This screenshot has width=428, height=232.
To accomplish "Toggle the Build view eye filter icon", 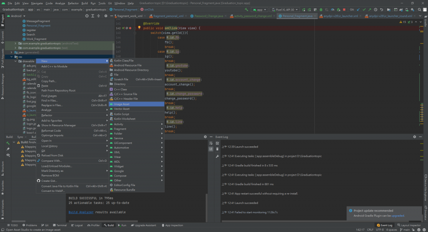I will click(x=8, y=155).
